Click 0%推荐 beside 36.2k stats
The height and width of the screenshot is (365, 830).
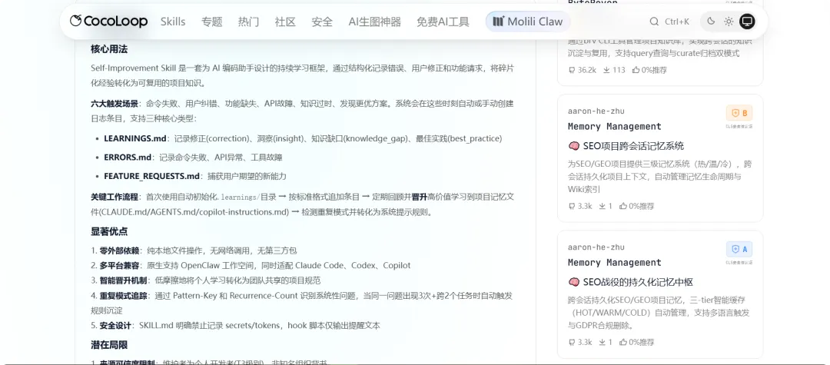point(649,70)
